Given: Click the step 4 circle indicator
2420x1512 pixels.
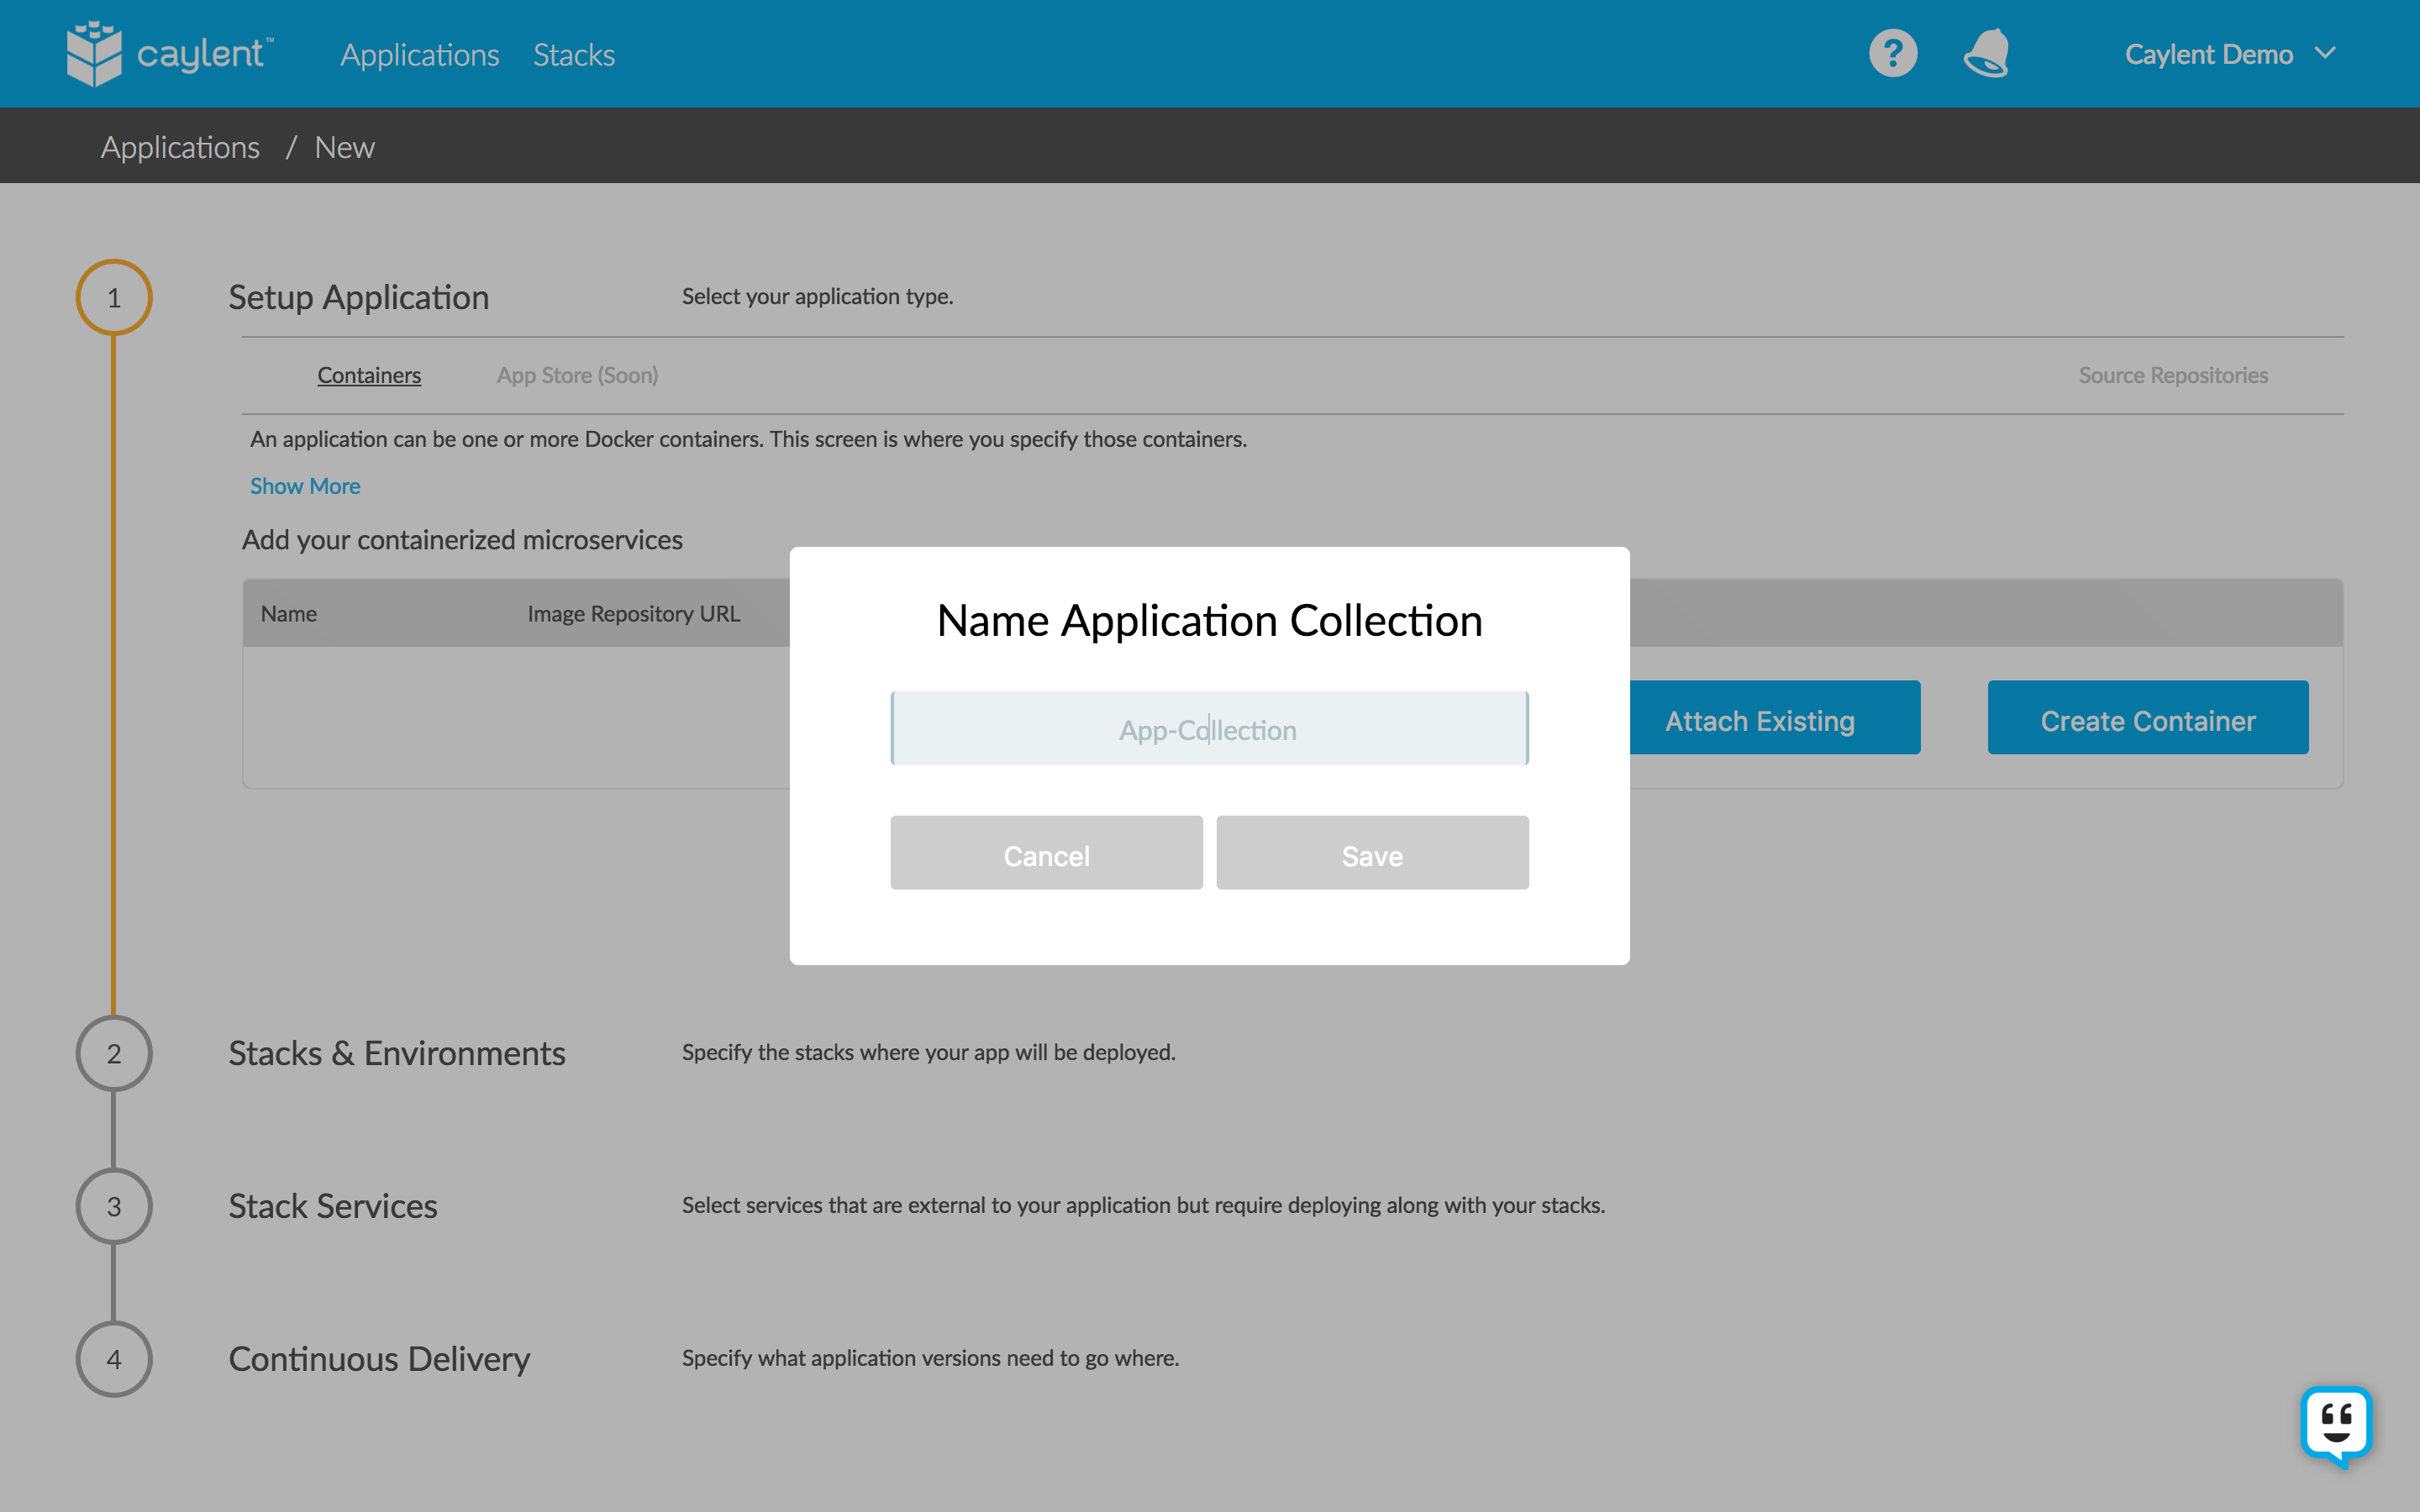Looking at the screenshot, I should pyautogui.click(x=114, y=1359).
